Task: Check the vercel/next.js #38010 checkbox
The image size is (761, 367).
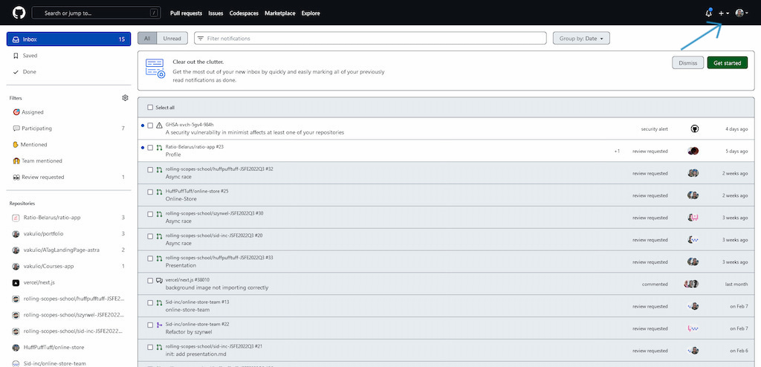Action: click(x=150, y=281)
